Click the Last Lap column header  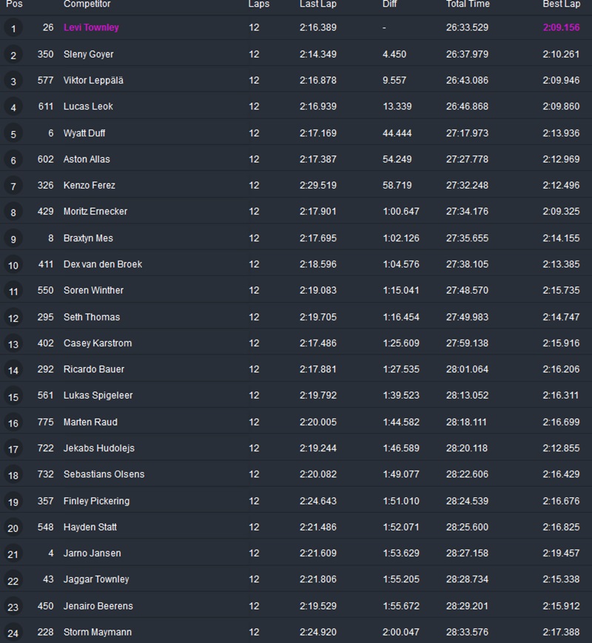(x=318, y=4)
